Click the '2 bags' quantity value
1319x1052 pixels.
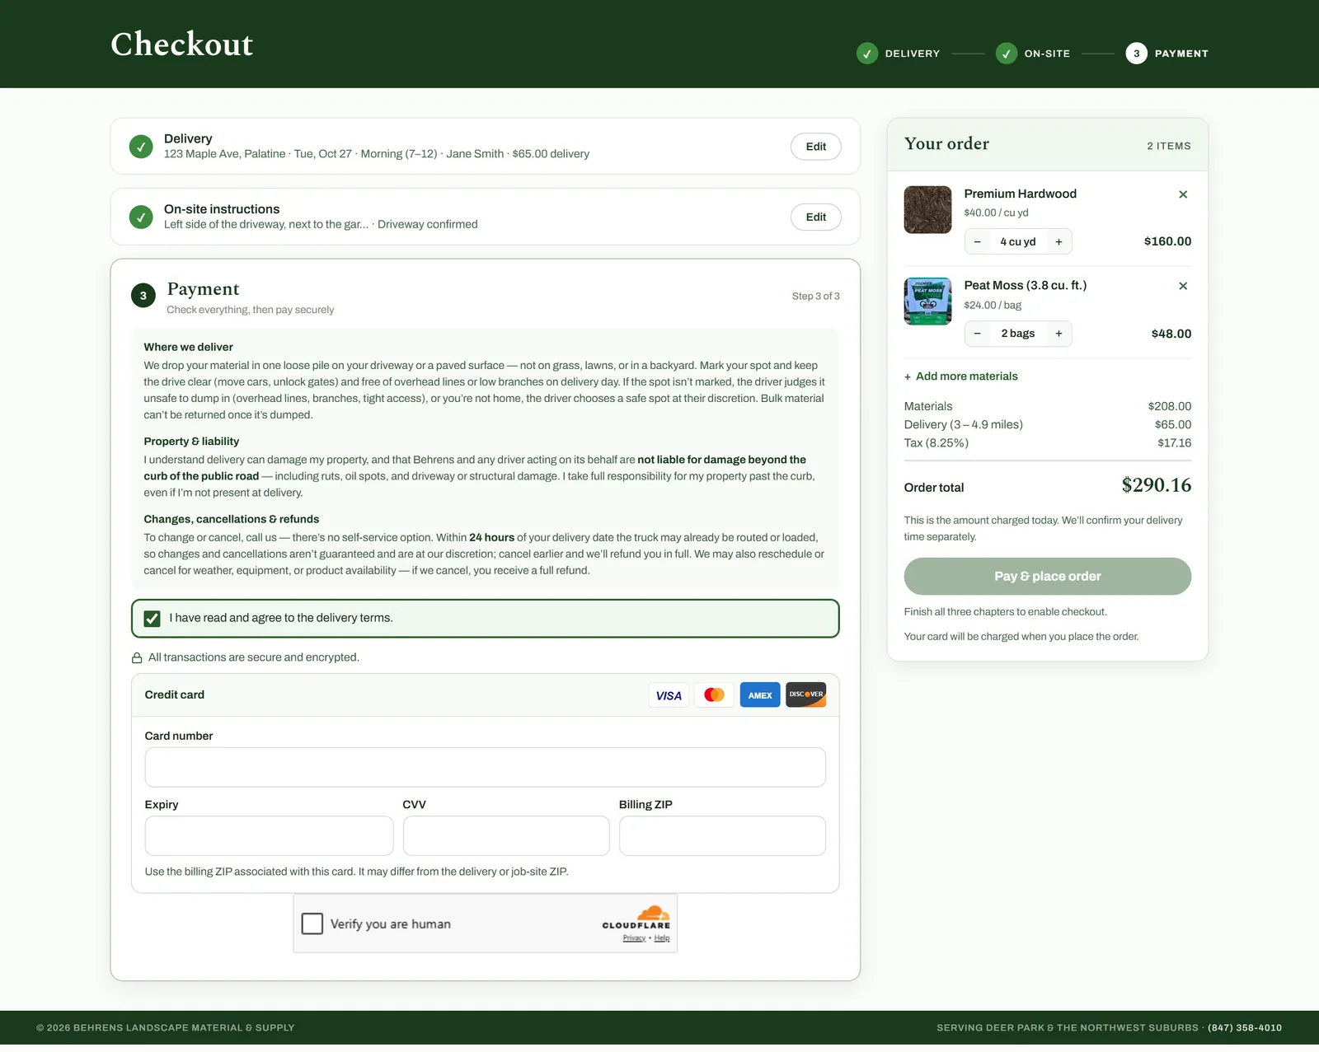(1017, 334)
